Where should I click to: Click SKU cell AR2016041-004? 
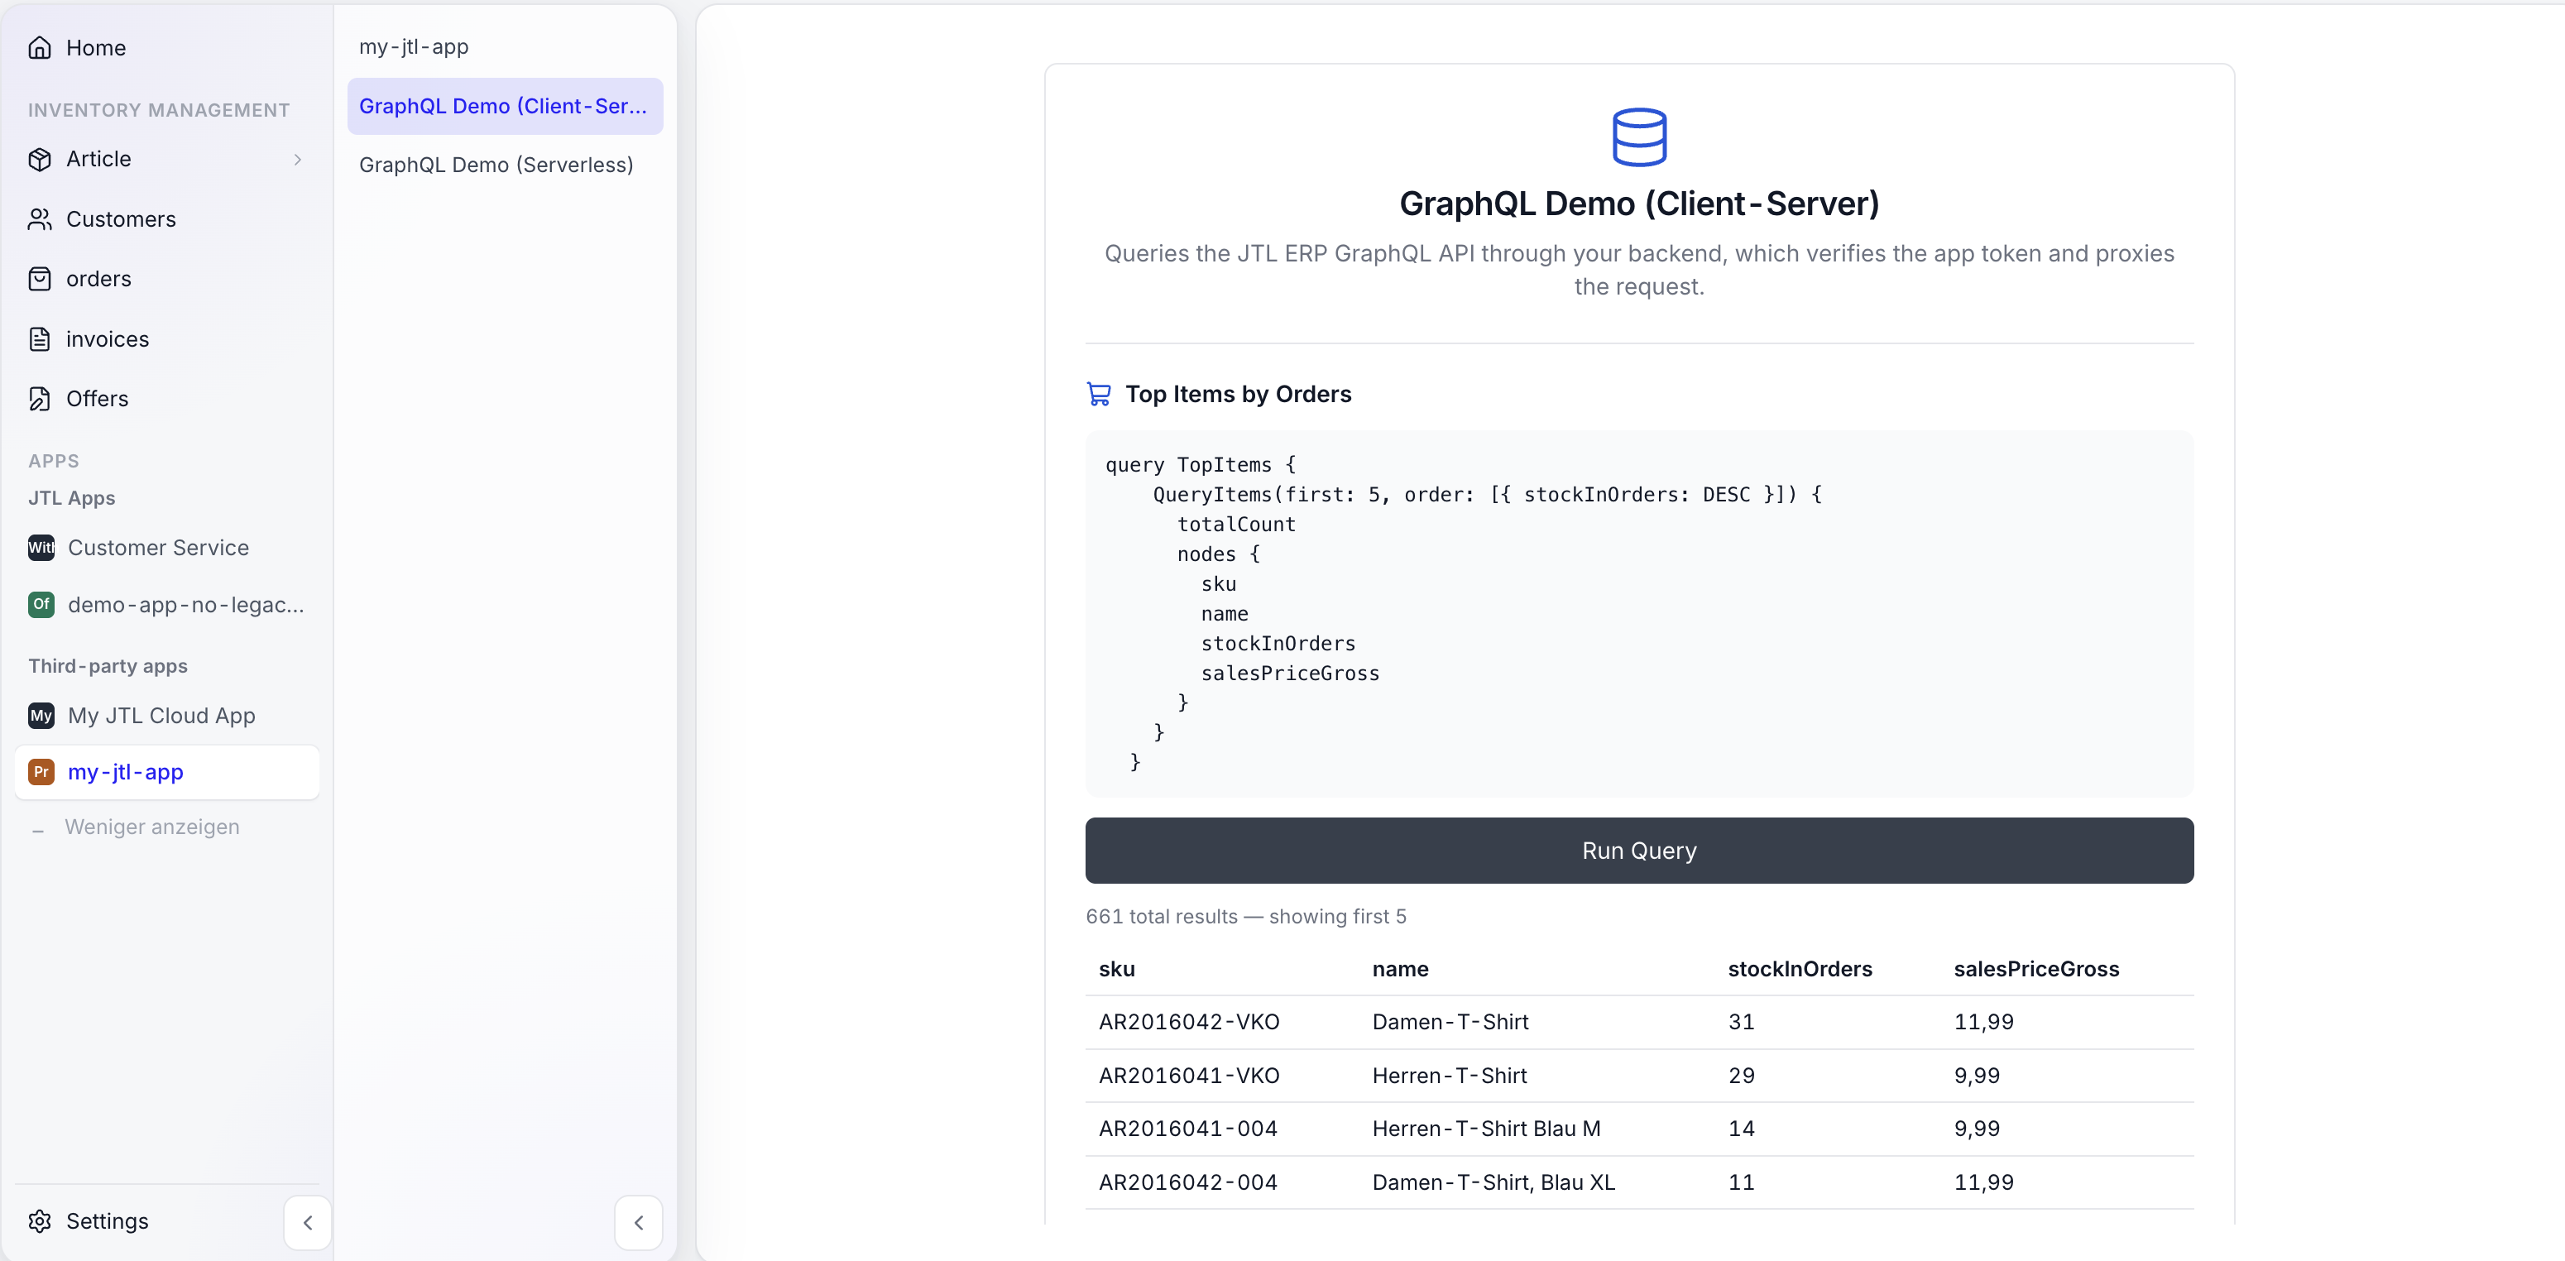(x=1188, y=1129)
